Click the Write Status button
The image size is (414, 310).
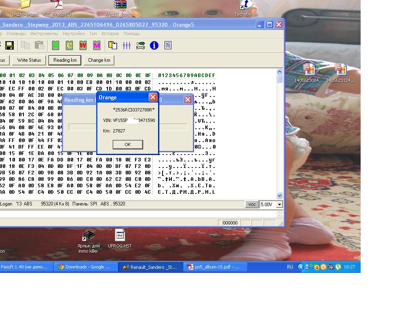pyautogui.click(x=29, y=60)
